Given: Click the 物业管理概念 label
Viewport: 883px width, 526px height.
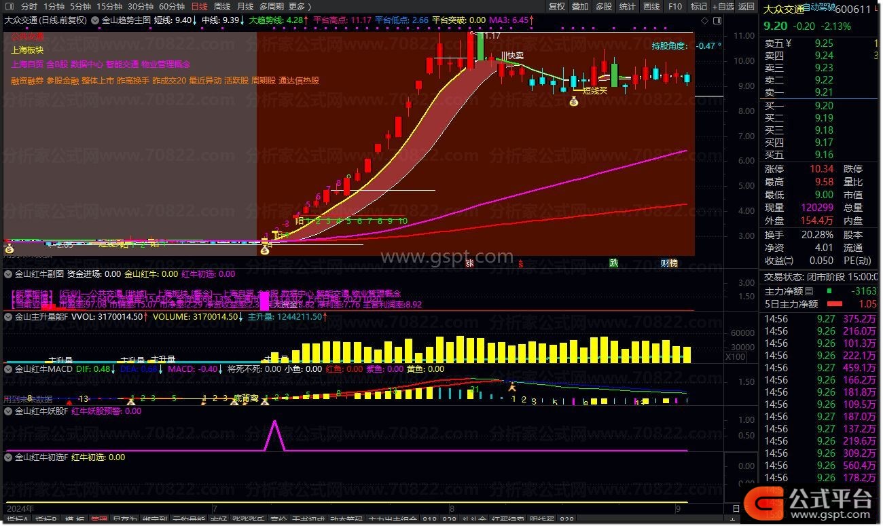Looking at the screenshot, I should 166,64.
